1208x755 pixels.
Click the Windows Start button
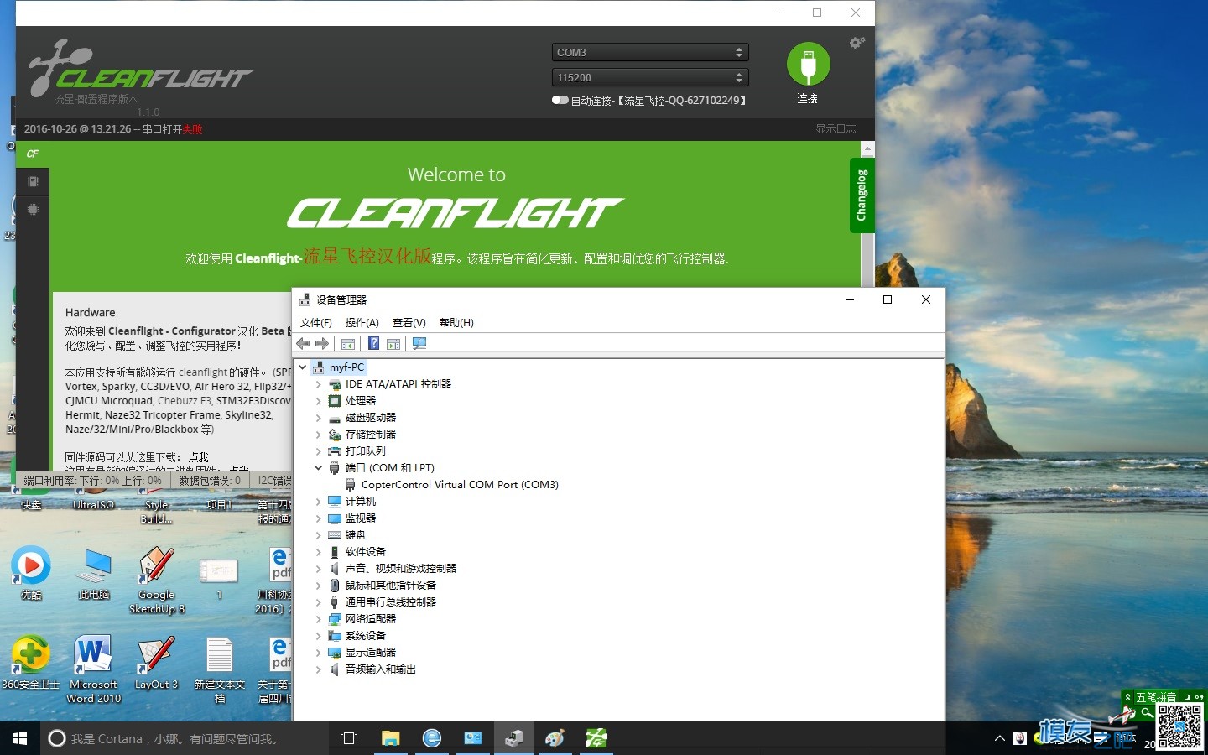tap(20, 738)
